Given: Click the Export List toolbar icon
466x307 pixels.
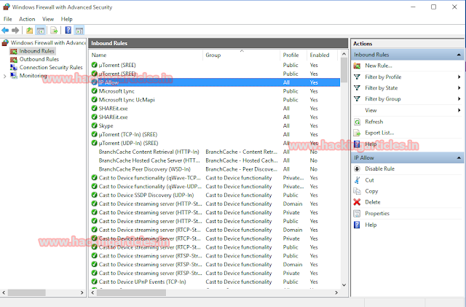Looking at the screenshot, I should (54, 30).
